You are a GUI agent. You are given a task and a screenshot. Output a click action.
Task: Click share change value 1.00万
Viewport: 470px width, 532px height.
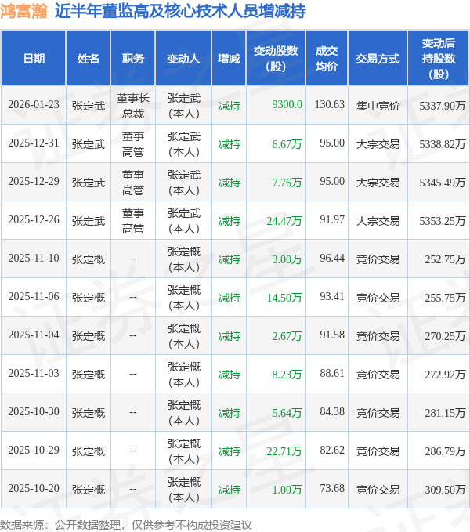coord(287,489)
